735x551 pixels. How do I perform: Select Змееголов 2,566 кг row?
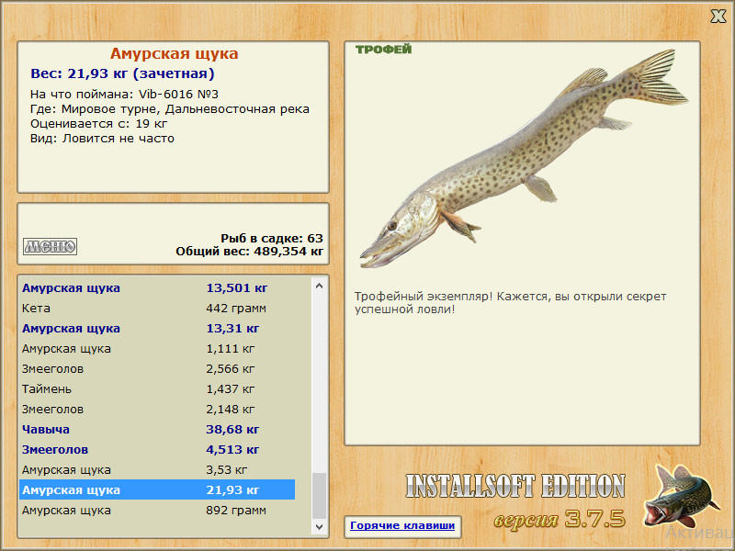pyautogui.click(x=157, y=369)
